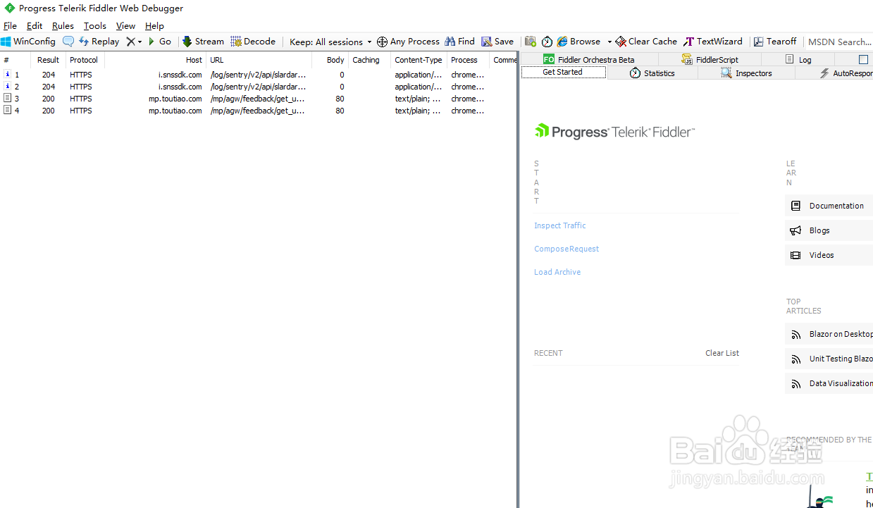The height and width of the screenshot is (508, 873).
Task: Select session 4 document icon
Action: (8, 110)
